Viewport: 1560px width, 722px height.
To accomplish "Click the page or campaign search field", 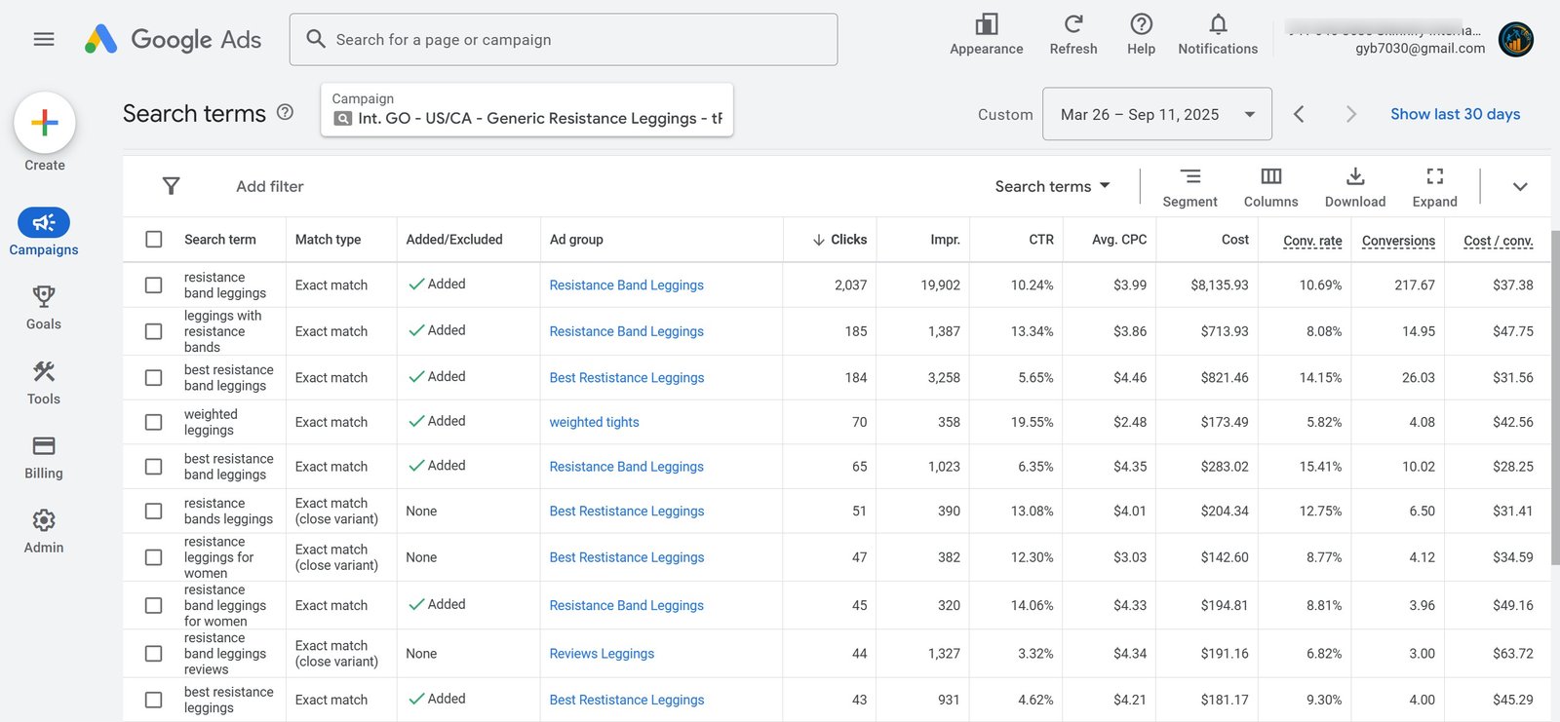I will 564,39.
